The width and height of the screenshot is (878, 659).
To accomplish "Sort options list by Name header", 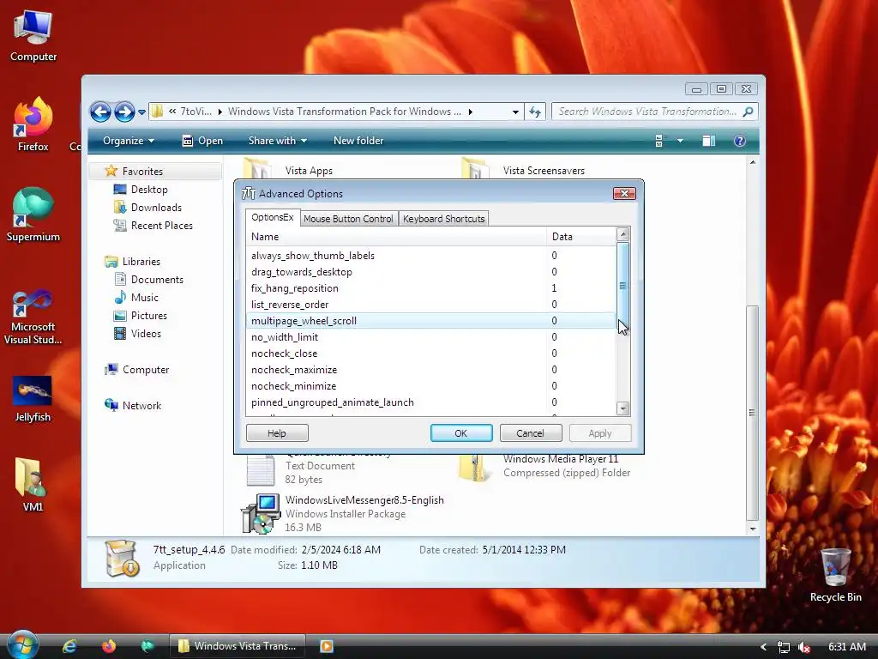I will 396,237.
